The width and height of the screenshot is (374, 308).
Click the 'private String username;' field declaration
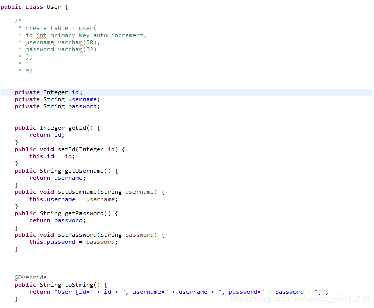coord(57,99)
